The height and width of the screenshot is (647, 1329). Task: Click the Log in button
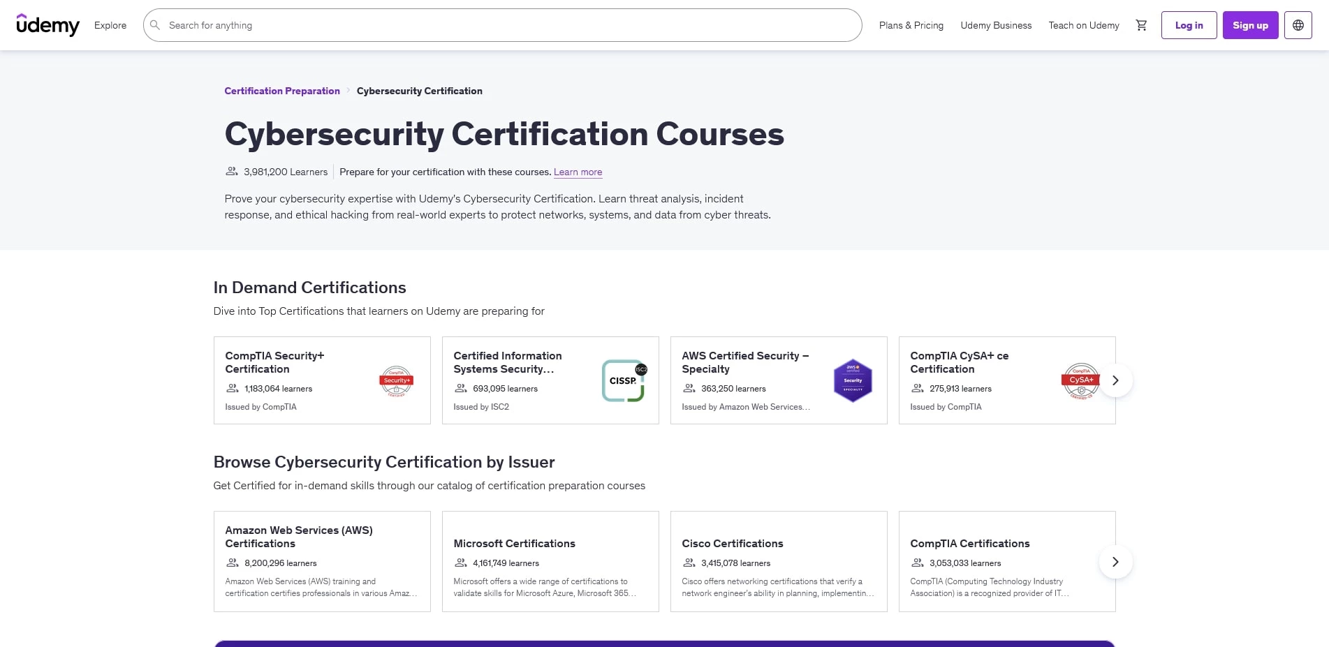1189,25
